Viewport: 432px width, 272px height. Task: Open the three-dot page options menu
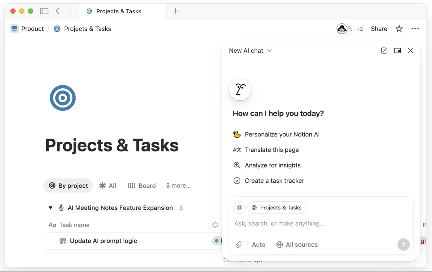coord(415,29)
